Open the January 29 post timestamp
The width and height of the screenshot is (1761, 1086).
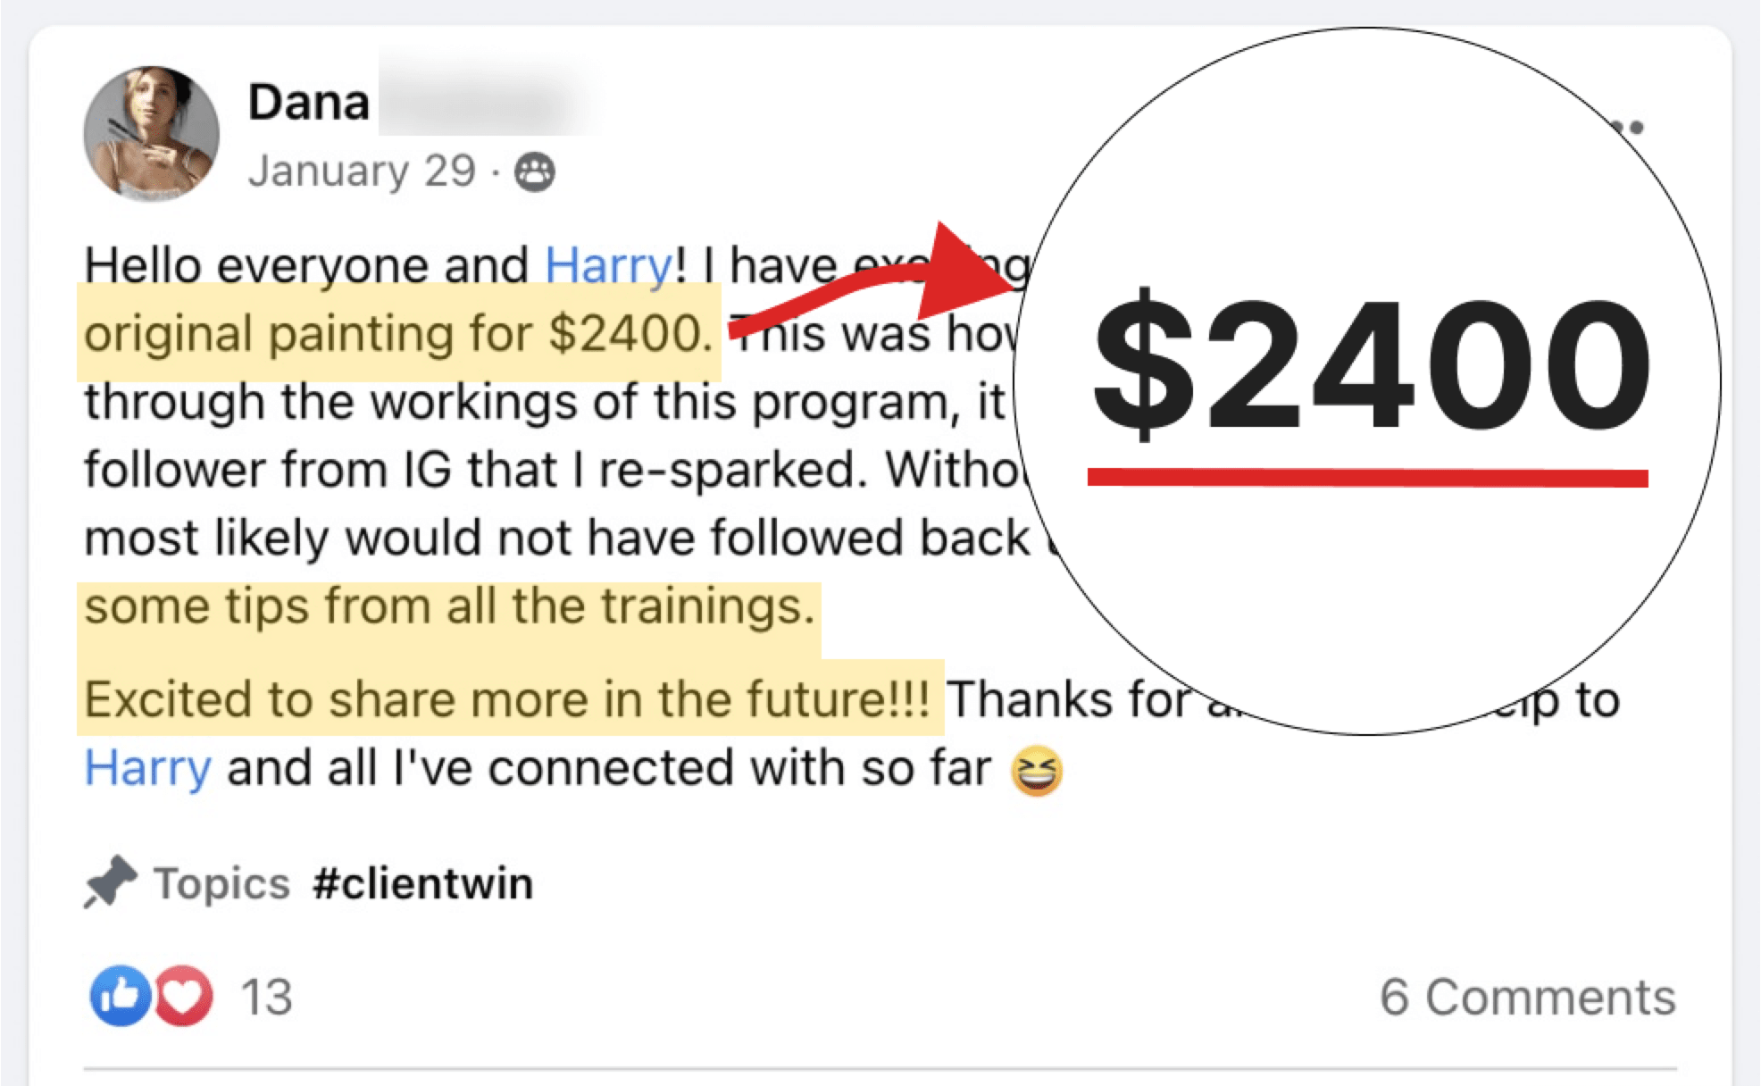(362, 171)
